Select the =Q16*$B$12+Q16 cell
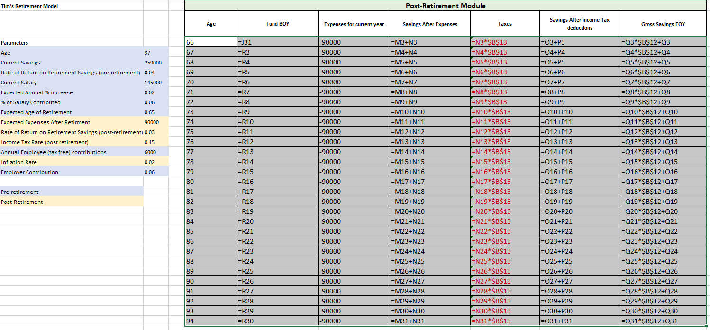Screen dimensions: 710x330 [663, 172]
